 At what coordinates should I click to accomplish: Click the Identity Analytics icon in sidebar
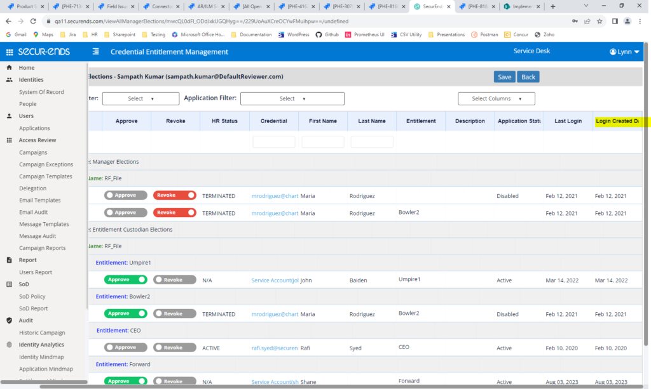click(9, 345)
